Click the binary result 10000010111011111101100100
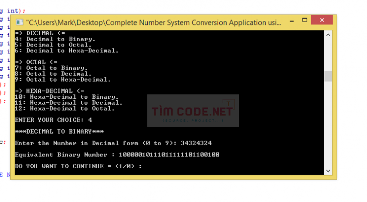The image size is (367, 202). 169,155
